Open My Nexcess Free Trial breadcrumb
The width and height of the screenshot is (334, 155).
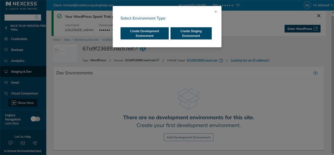click(x=86, y=39)
